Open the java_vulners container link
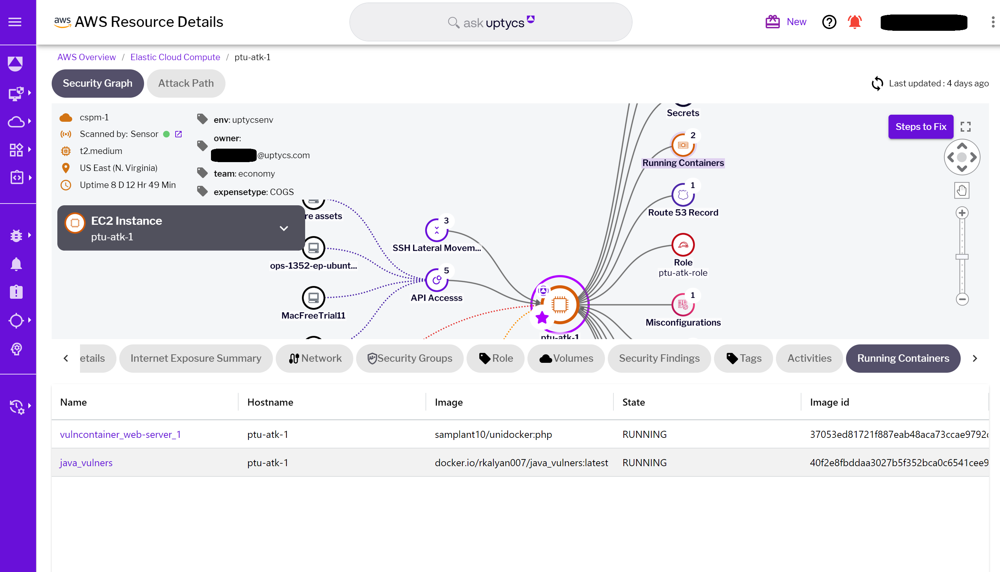The image size is (1000, 572). (x=86, y=463)
